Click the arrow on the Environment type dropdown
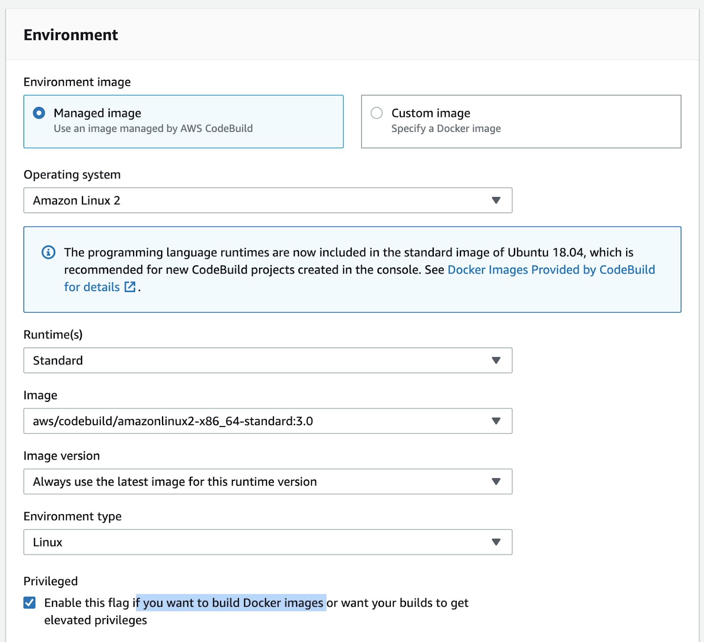704x642 pixels. click(496, 542)
